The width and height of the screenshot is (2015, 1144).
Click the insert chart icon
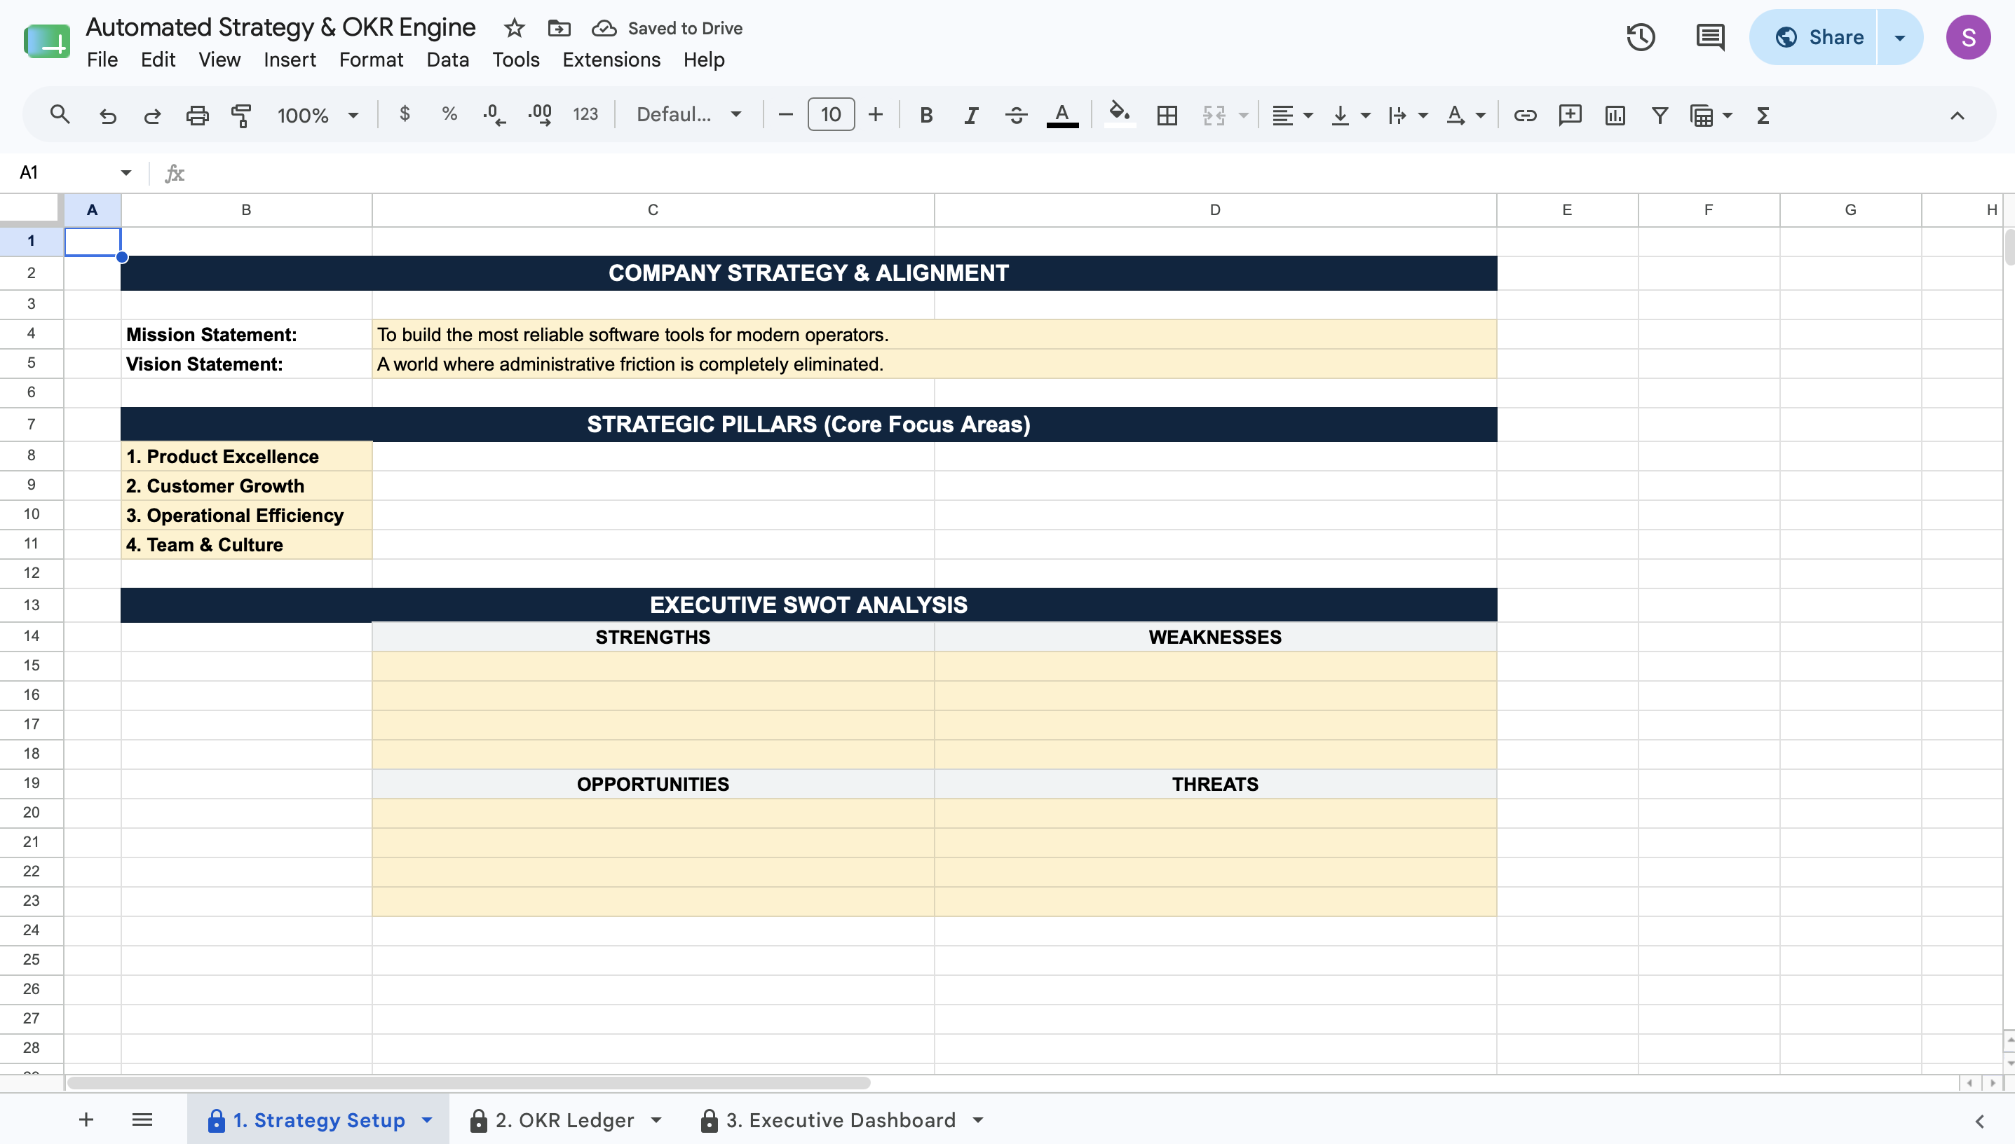coord(1615,116)
